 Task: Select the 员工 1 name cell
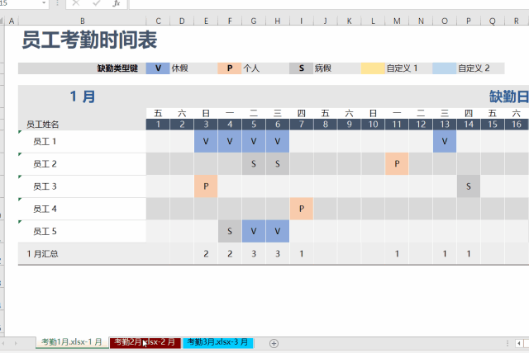point(83,141)
